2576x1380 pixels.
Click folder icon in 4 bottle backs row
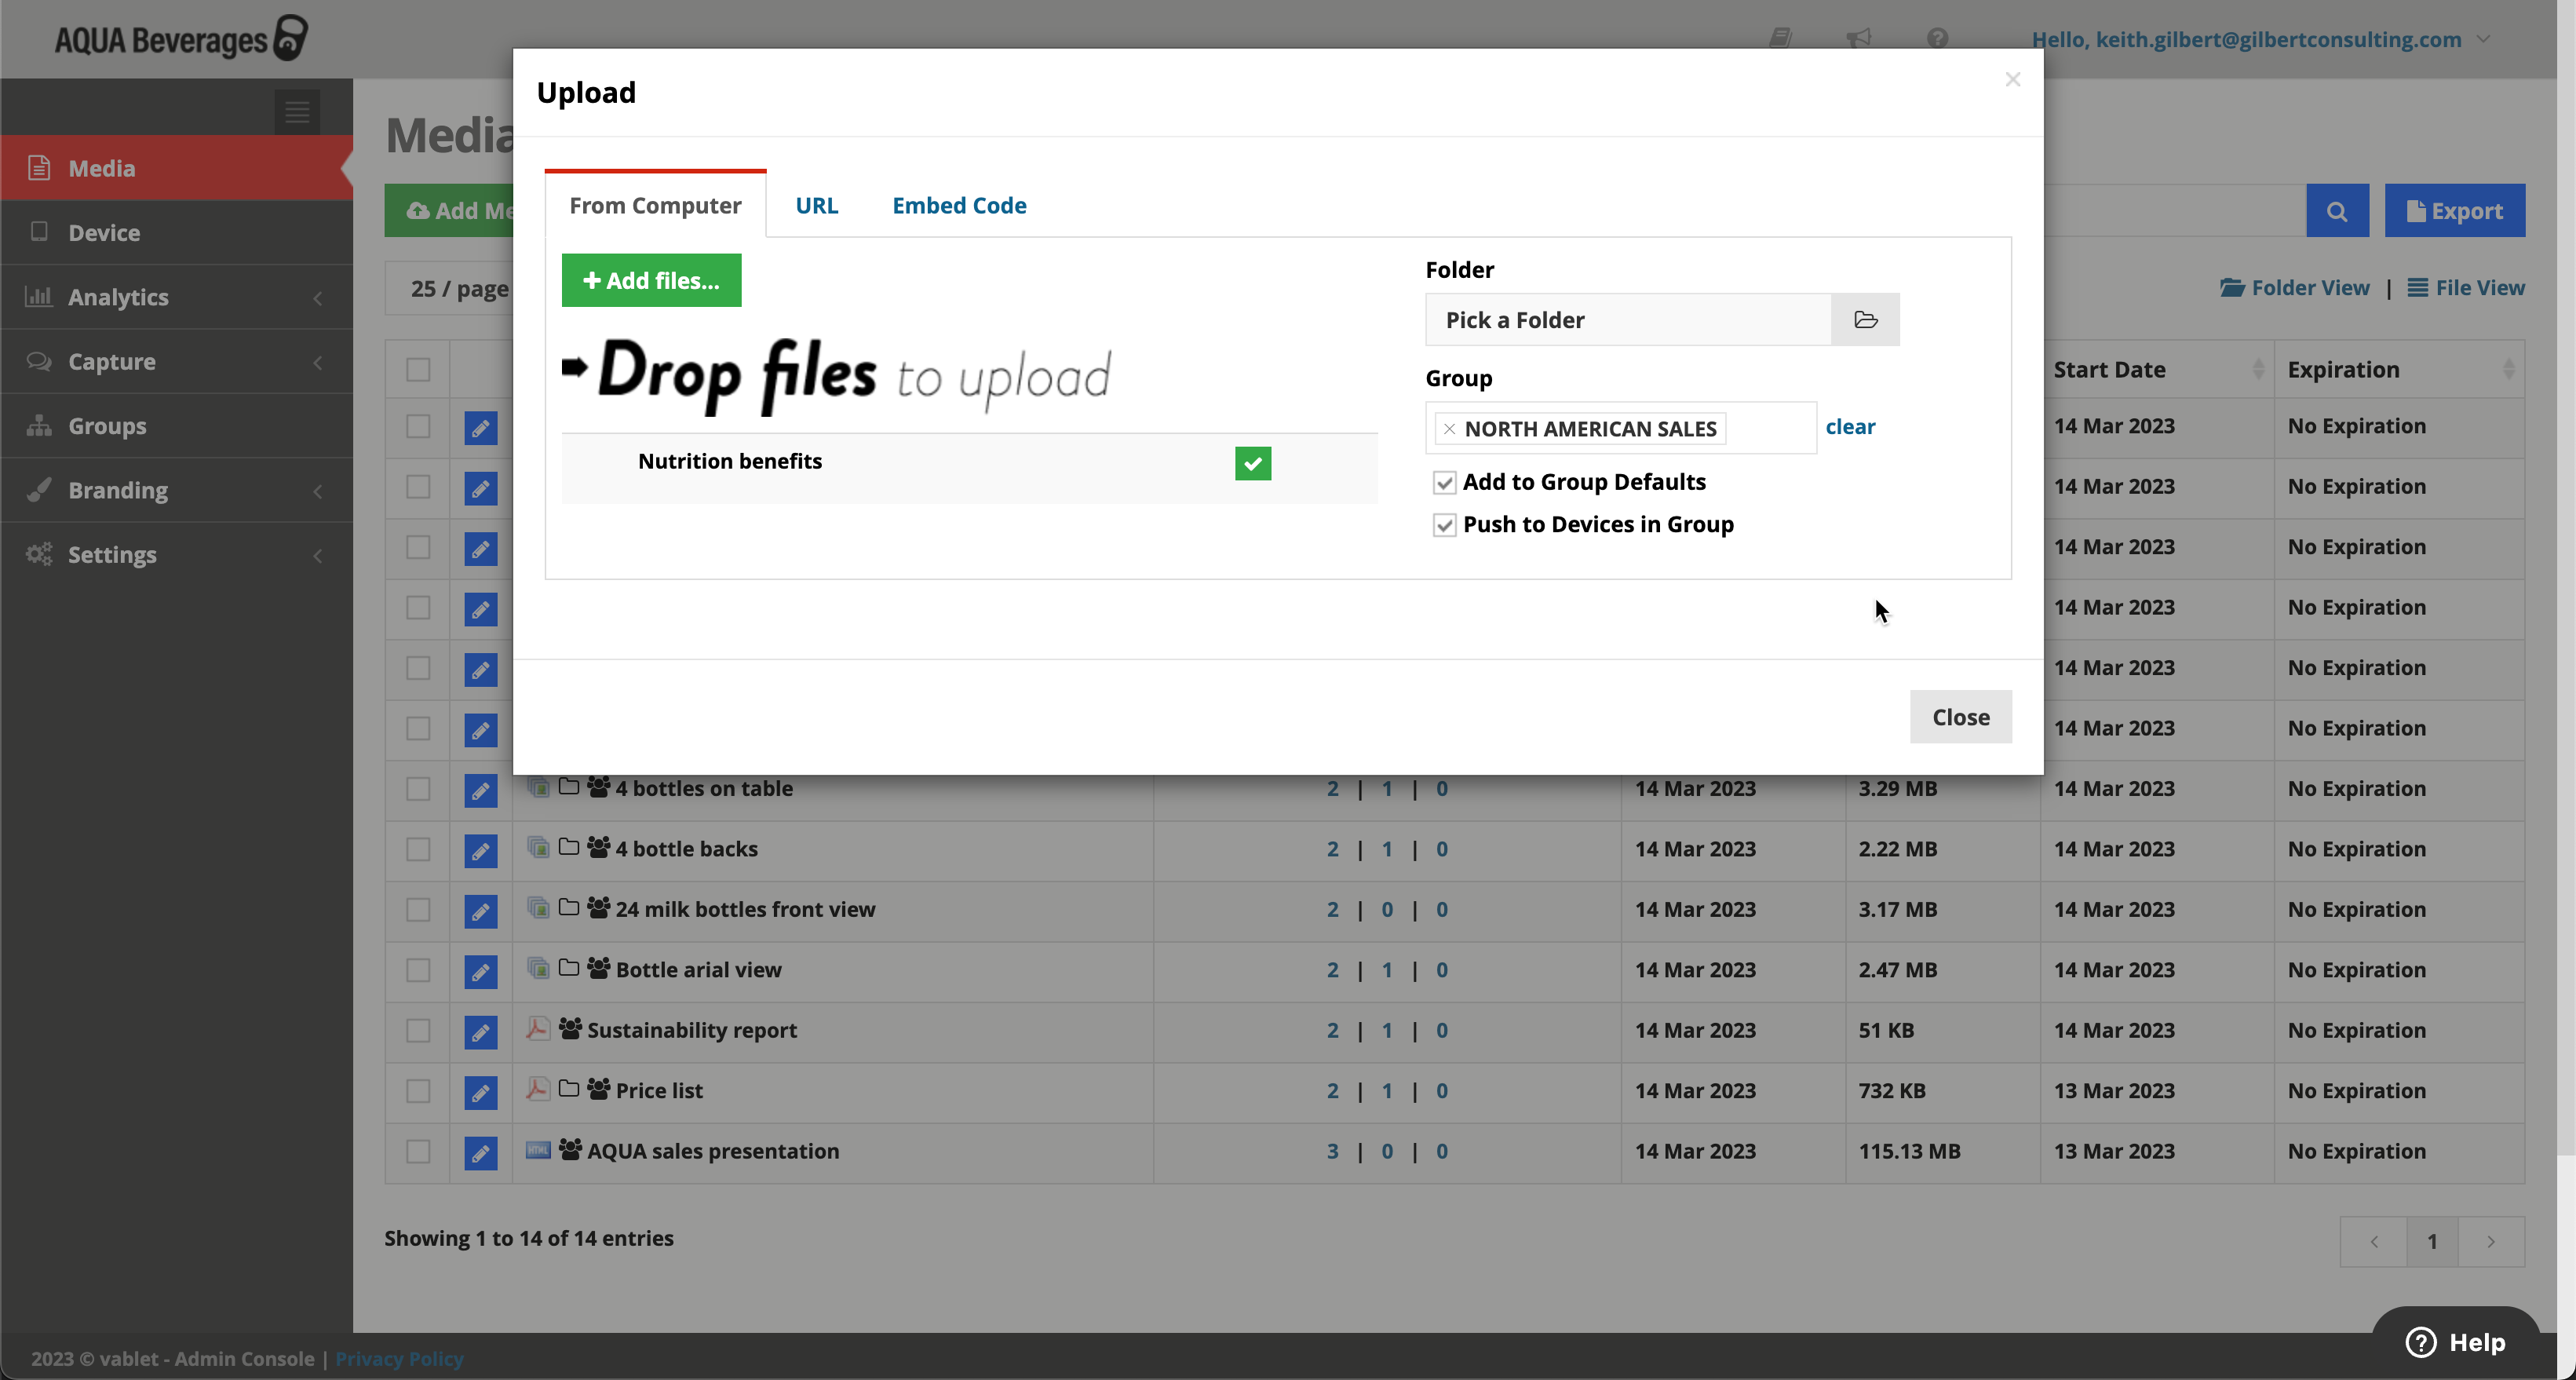pos(569,848)
